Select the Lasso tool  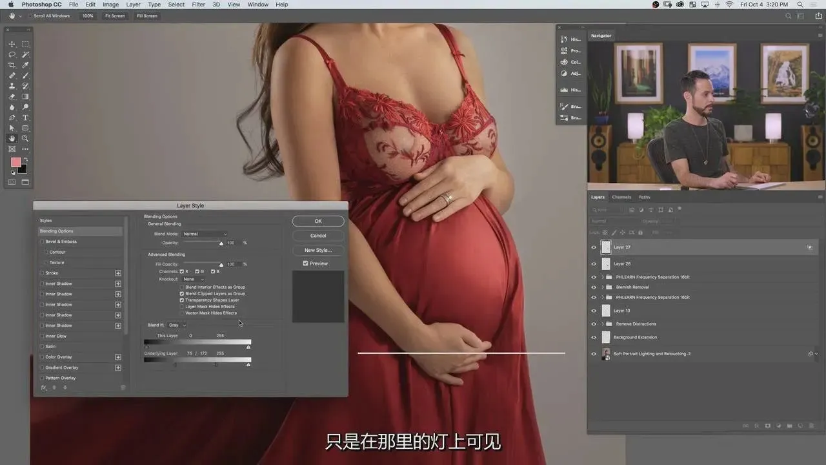click(12, 55)
